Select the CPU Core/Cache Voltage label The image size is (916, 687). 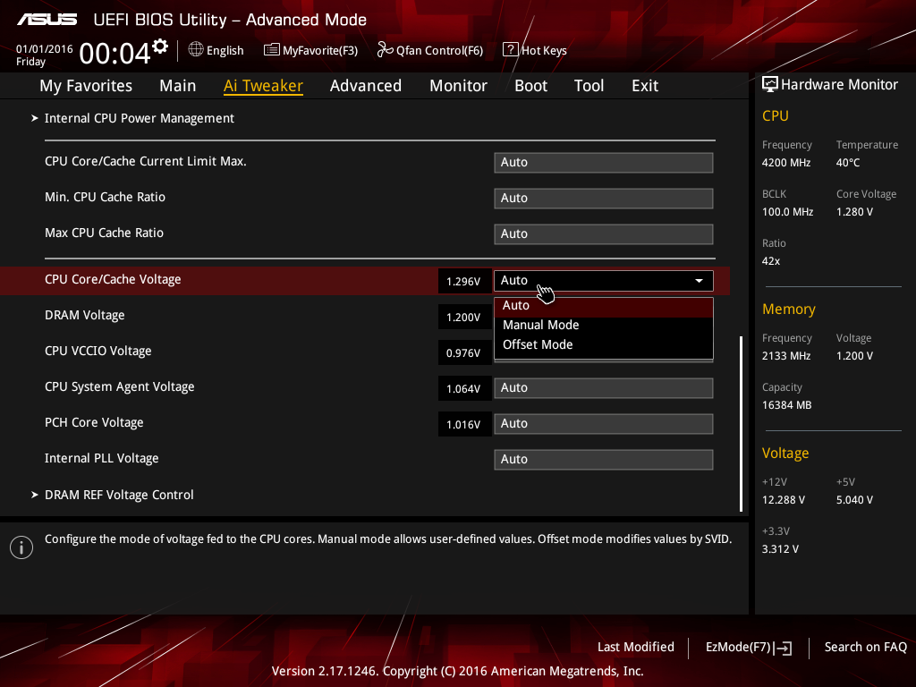click(x=113, y=280)
